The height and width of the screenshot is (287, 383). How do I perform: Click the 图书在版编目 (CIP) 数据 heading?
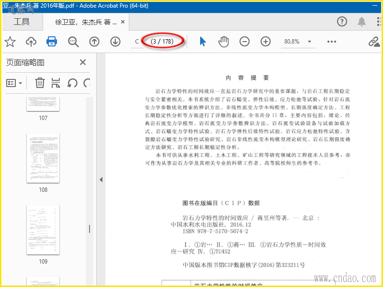(221, 203)
